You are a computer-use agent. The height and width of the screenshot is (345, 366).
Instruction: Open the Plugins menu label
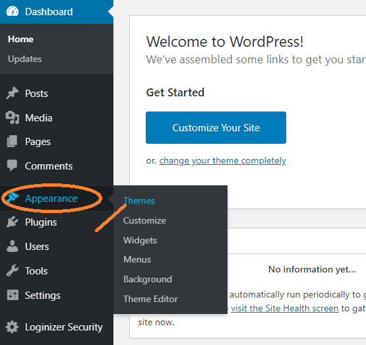pos(41,222)
